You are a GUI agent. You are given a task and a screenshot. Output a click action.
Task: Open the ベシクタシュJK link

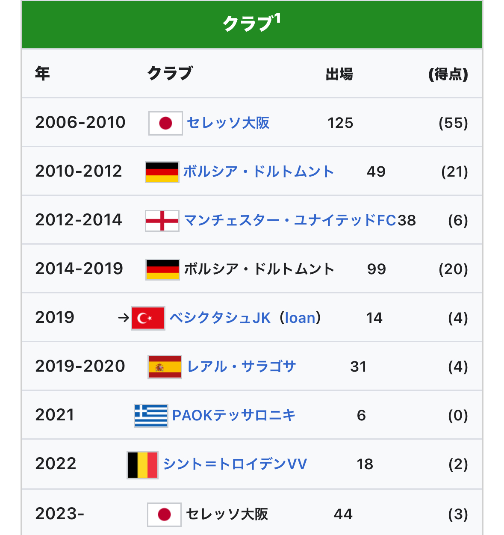(x=220, y=318)
